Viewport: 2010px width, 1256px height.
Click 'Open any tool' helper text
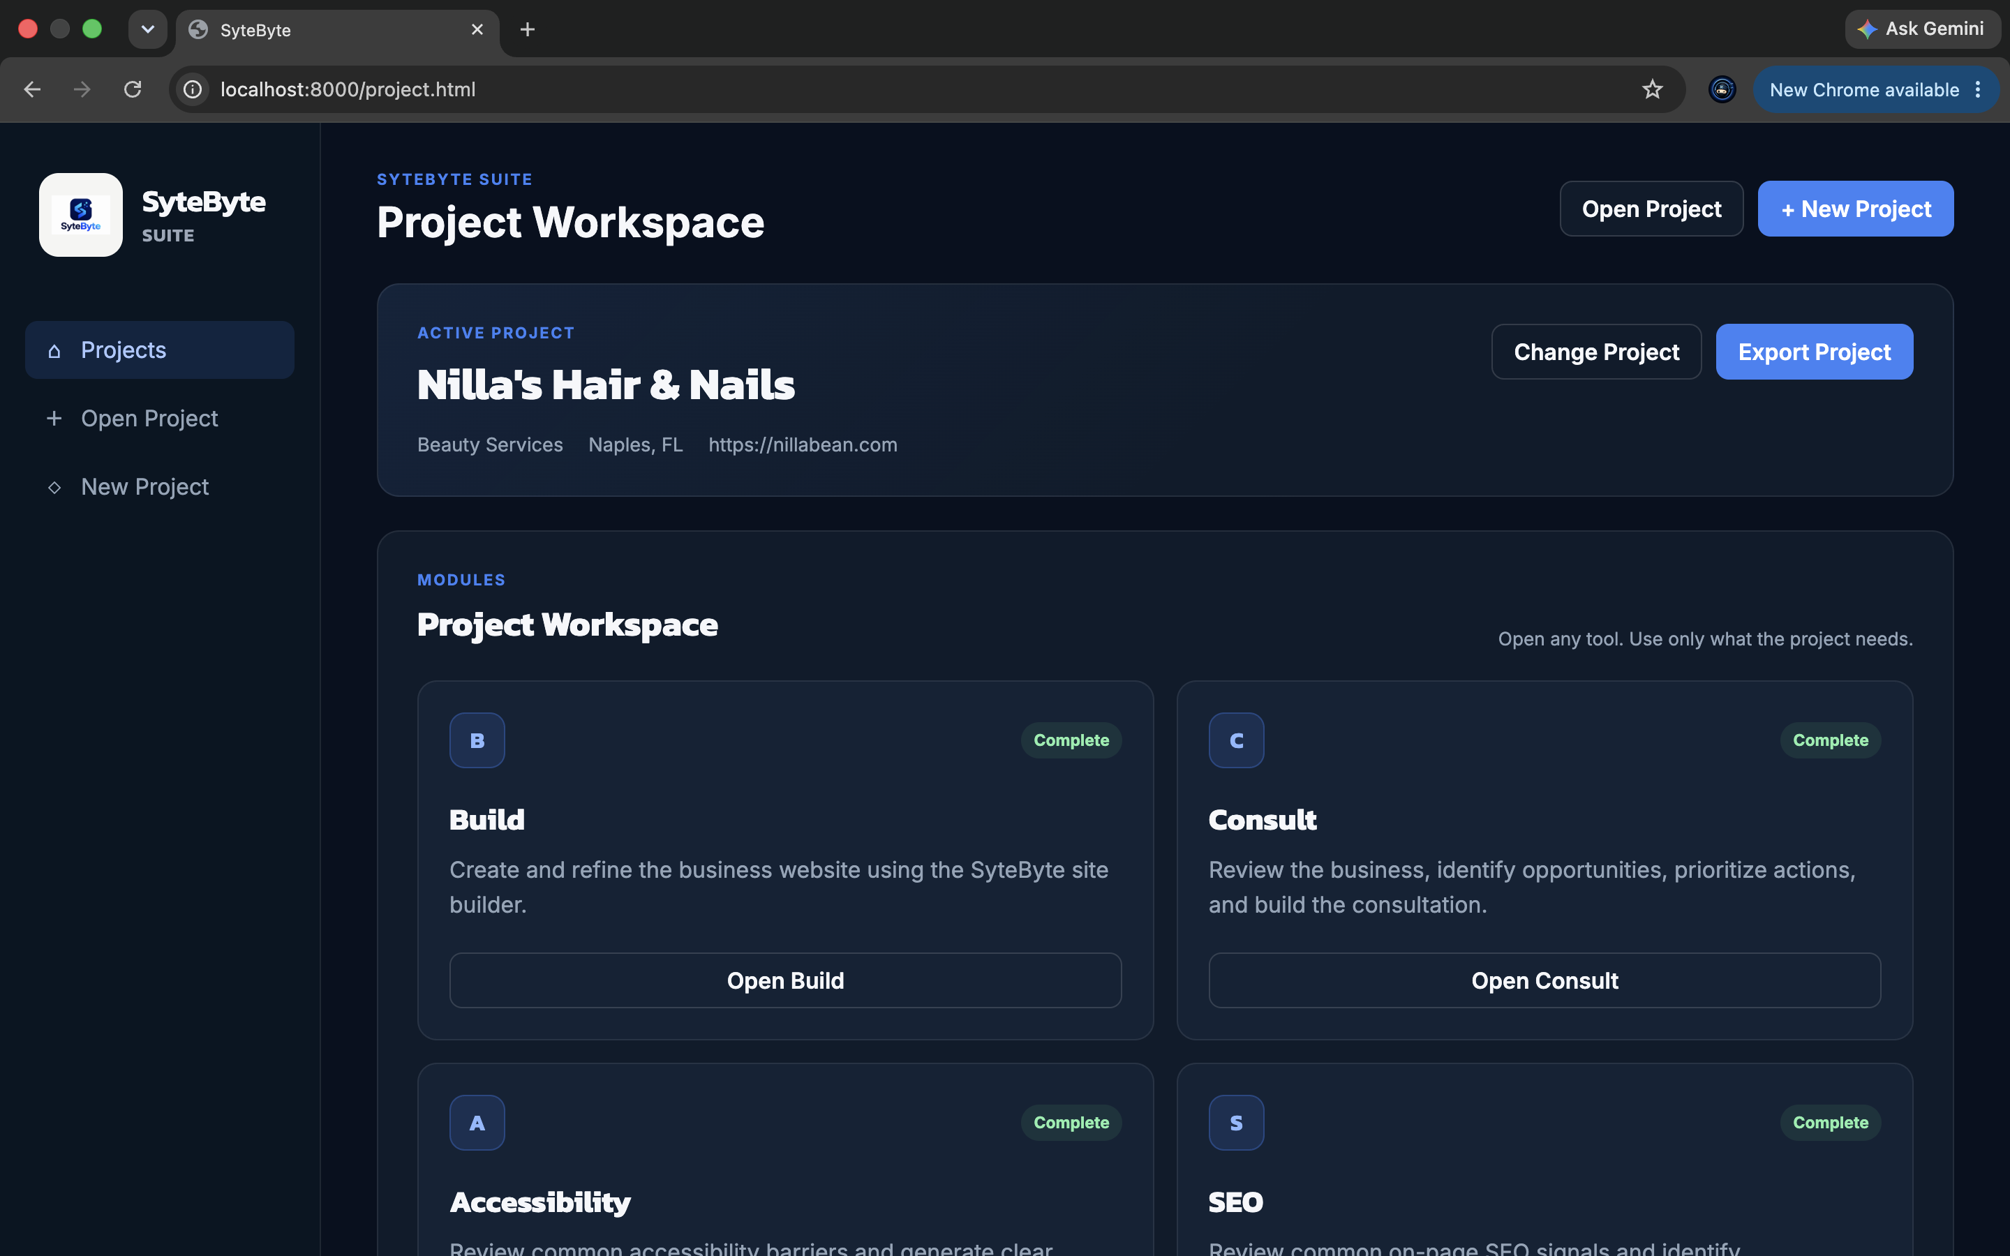point(1704,638)
